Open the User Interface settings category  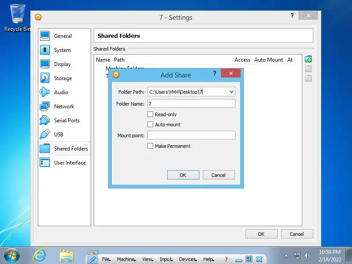64,162
